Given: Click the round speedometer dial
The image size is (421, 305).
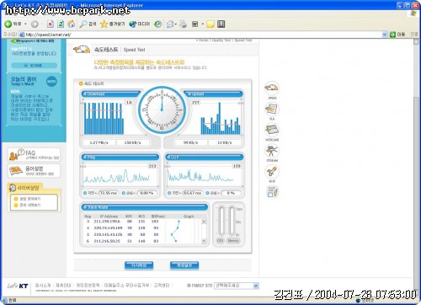Looking at the screenshot, I should coord(162,110).
